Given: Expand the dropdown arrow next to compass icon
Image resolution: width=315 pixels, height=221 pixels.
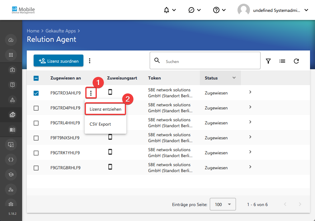Looking at the screenshot, I should point(199,10).
